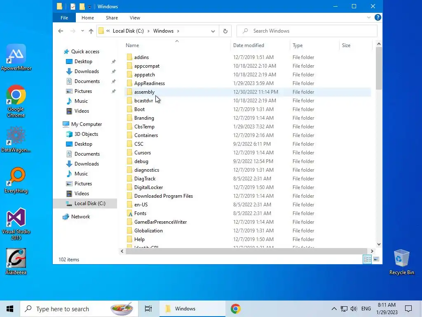Screen dimensions: 422x317
Task: Open the Windows Start menu
Action: 10,309
